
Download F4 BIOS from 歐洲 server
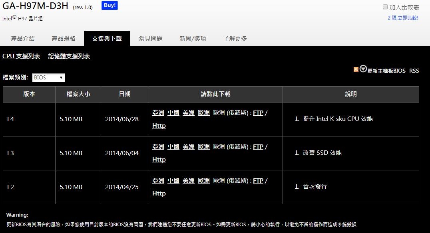click(x=204, y=113)
